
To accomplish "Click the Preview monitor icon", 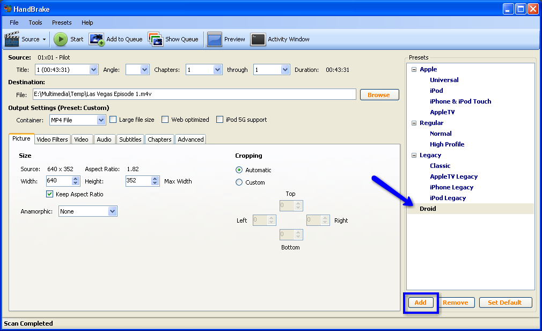I will point(214,39).
